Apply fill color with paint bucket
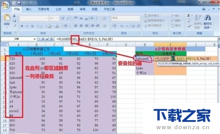The image size is (220, 134). click(49, 26)
